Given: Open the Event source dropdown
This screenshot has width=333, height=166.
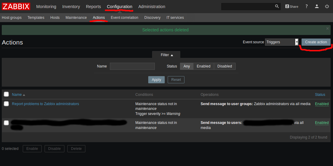Looking at the screenshot, I should [282, 42].
